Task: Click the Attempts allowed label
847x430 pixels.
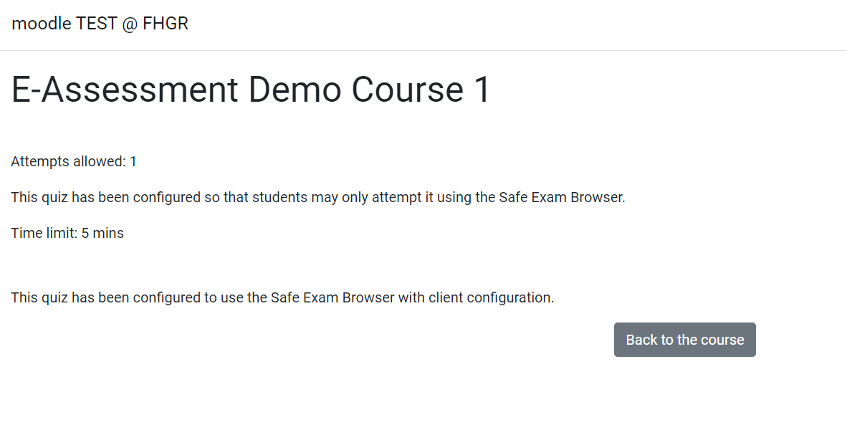Action: [x=68, y=161]
